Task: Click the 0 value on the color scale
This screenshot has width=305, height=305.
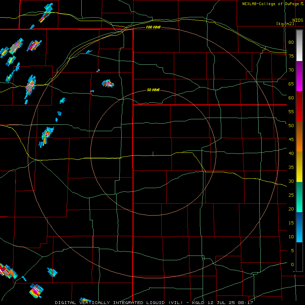Action: click(x=292, y=265)
